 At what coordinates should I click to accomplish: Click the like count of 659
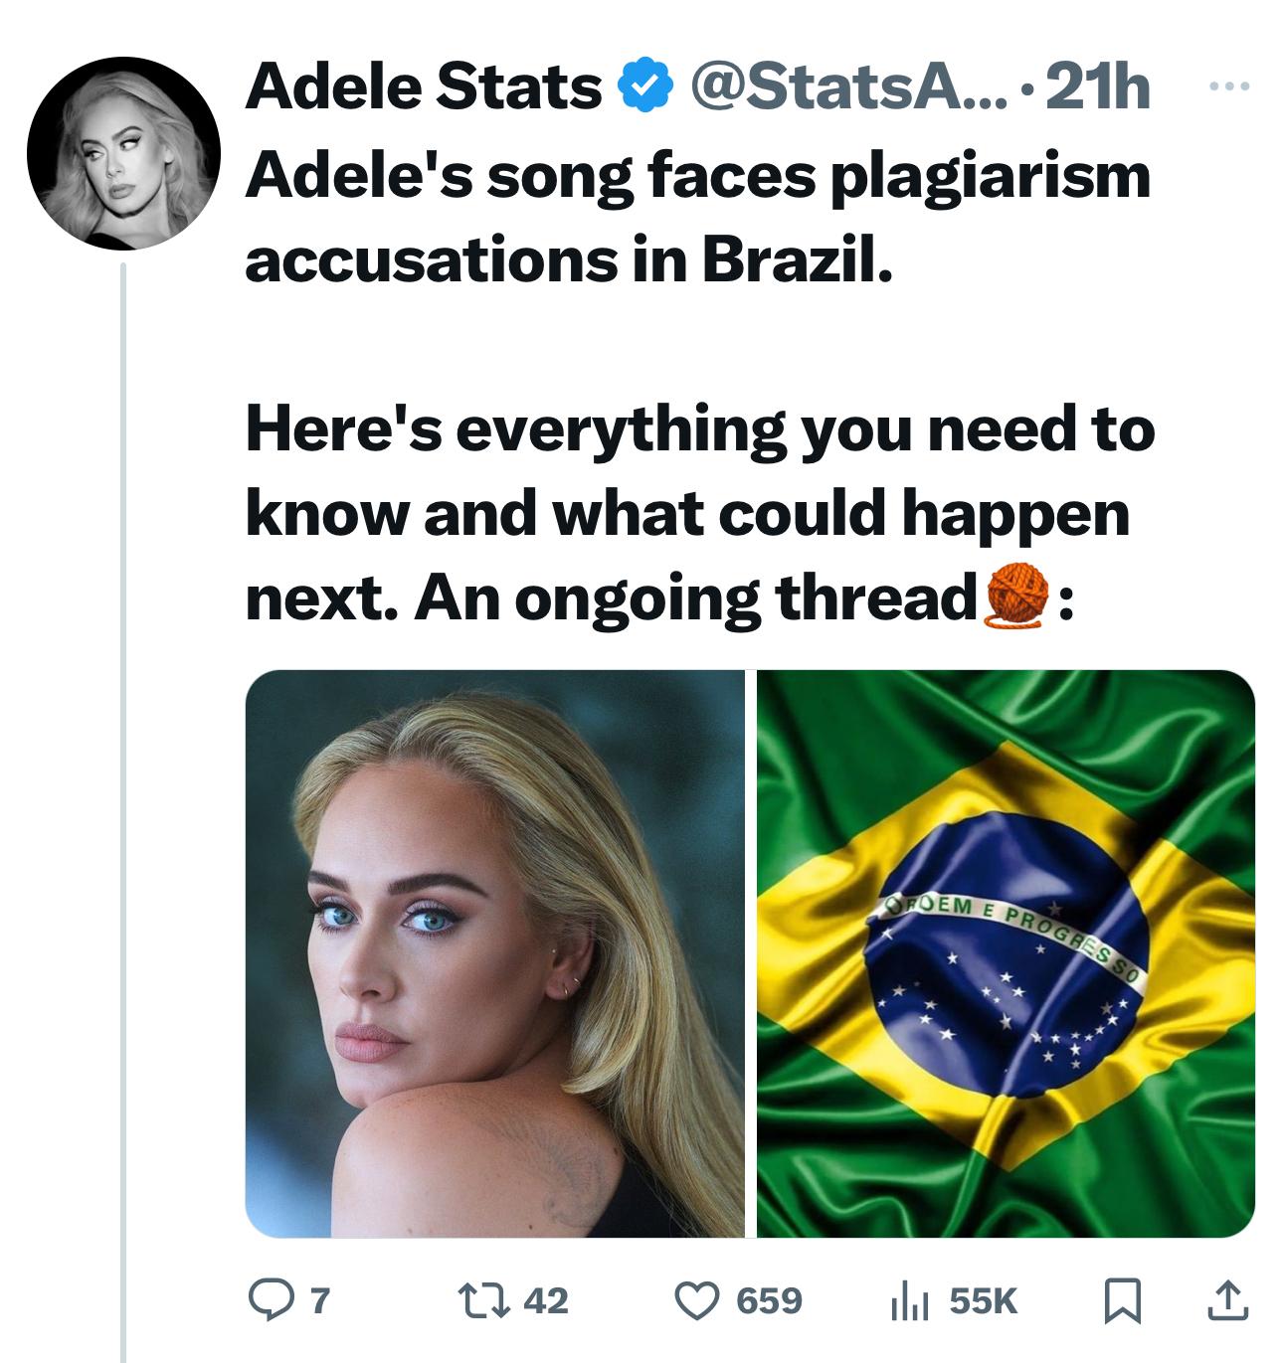769,1300
